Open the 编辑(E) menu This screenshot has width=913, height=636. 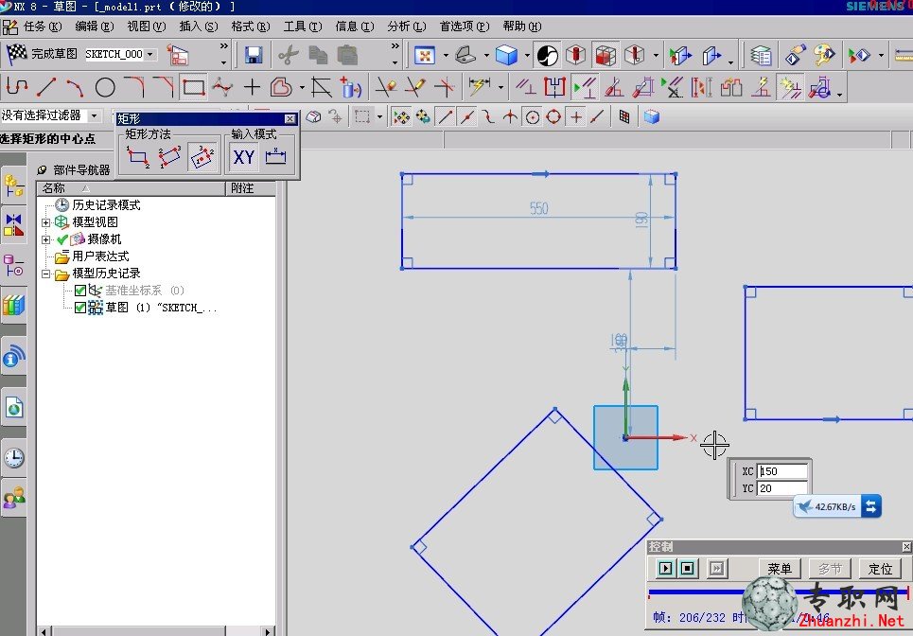click(95, 26)
